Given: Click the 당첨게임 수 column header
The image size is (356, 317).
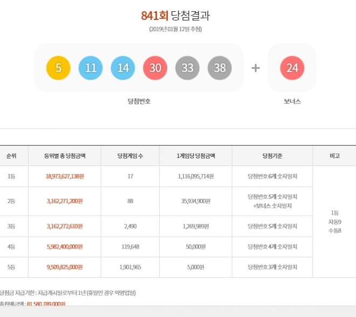Looking at the screenshot, I should pyautogui.click(x=130, y=156).
